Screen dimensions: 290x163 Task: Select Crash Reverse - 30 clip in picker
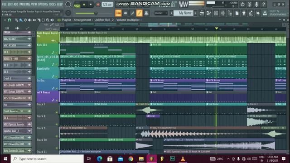(x=17, y=111)
